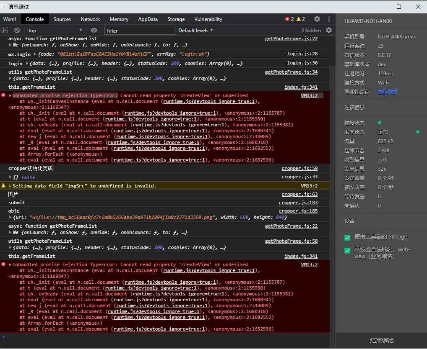Viewport: 427px width, 349px height.
Task: Switch to the Vulnerability tab
Action: (x=208, y=19)
